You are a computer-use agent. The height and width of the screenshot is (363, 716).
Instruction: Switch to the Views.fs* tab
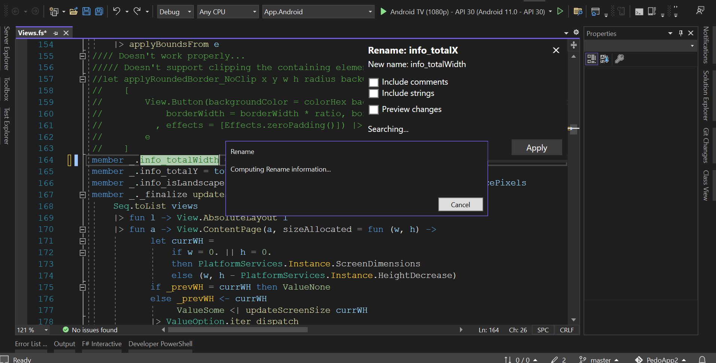coord(33,33)
